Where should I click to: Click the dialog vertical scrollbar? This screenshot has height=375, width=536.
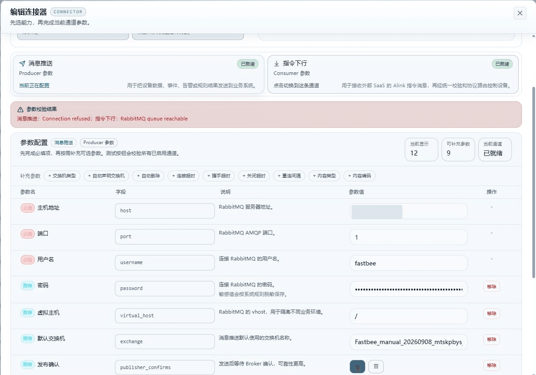point(534,182)
